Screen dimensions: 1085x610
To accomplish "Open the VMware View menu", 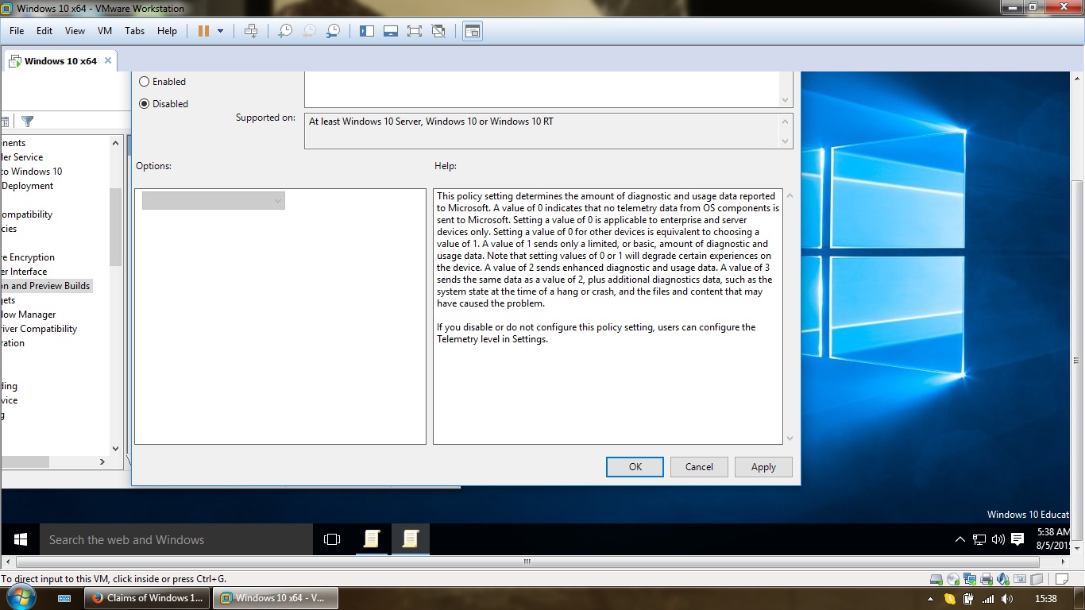I will point(75,31).
